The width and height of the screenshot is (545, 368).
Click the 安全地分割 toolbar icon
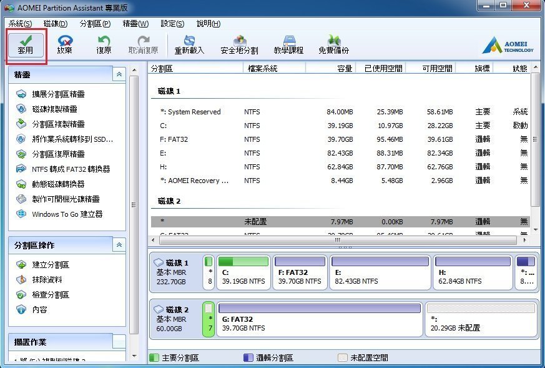pos(240,46)
